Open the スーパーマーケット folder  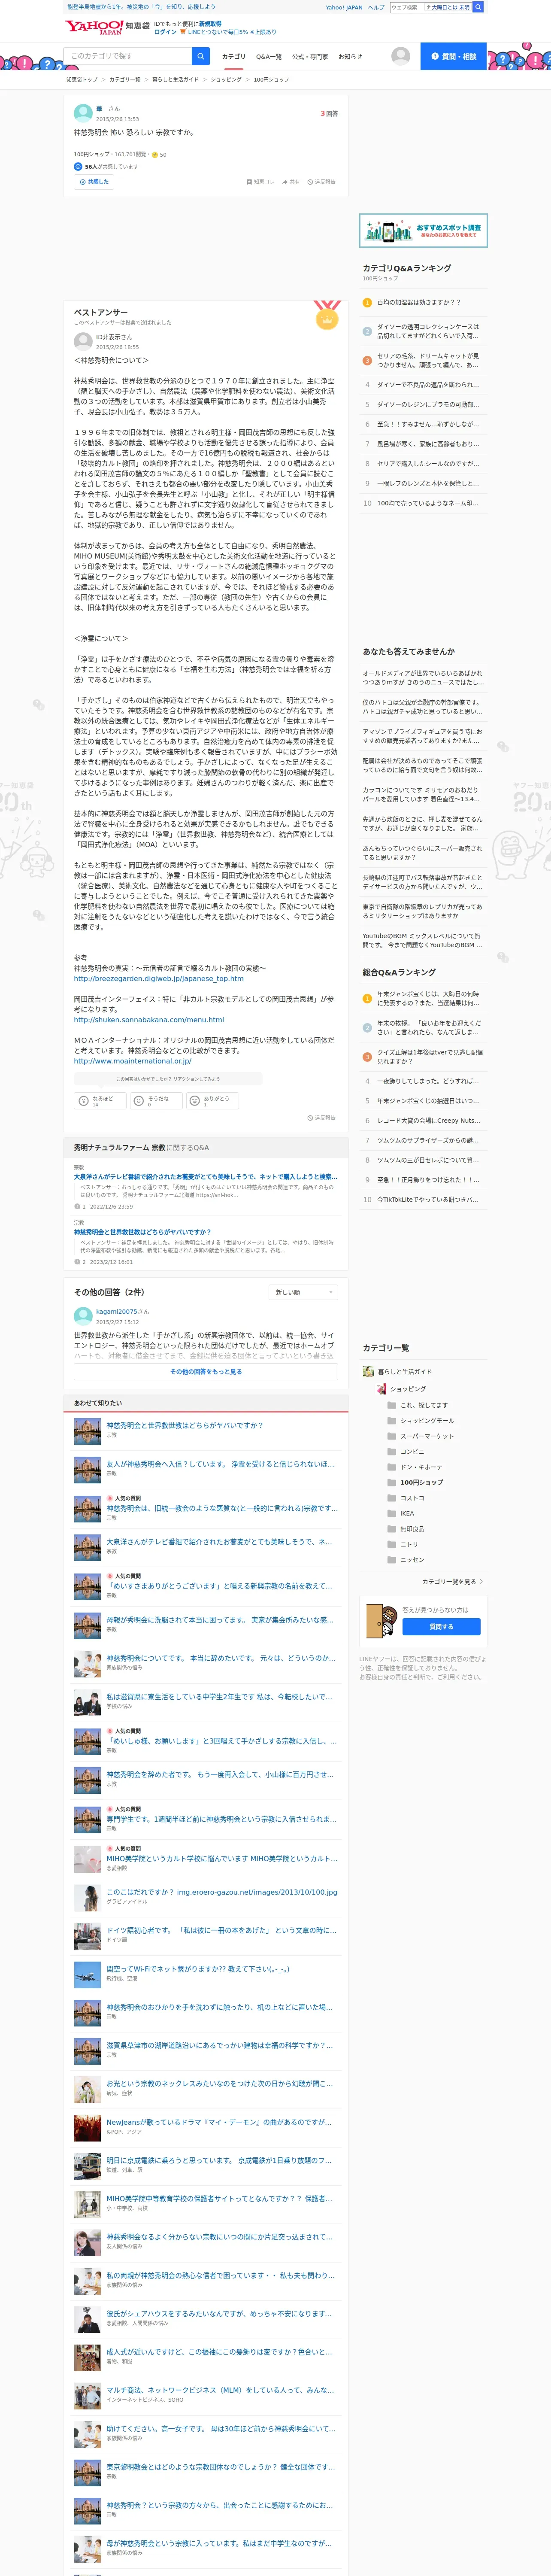click(420, 1436)
